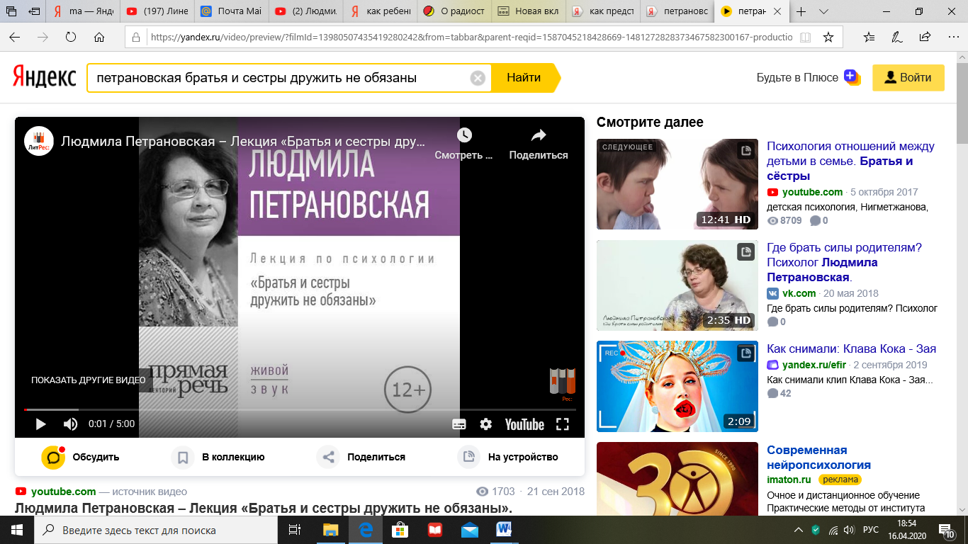Play the YouTube video
This screenshot has width=968, height=544.
click(x=40, y=424)
